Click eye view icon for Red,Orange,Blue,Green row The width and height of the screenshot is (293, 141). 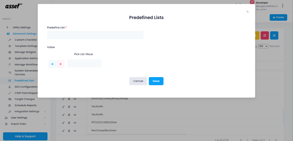(x=75, y=130)
